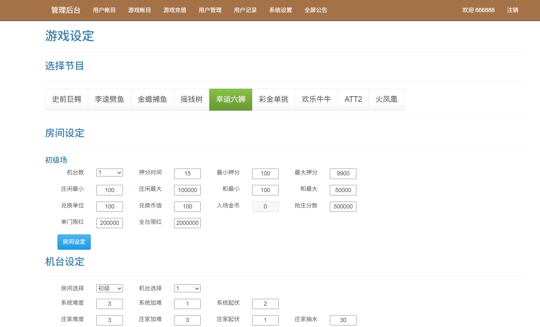
Task: Click the active 幸运六狮 tab
Action: [x=230, y=100]
